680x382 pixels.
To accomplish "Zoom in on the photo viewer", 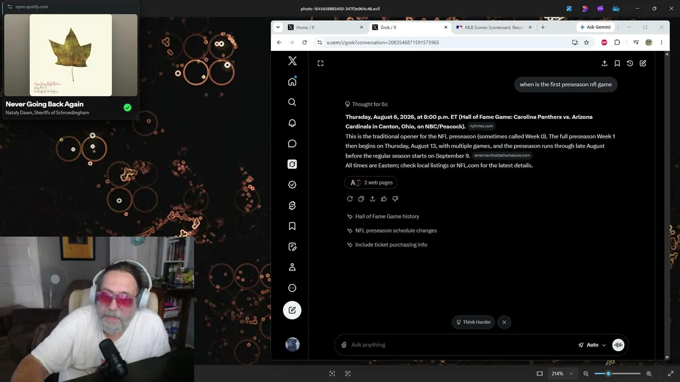I will (649, 374).
